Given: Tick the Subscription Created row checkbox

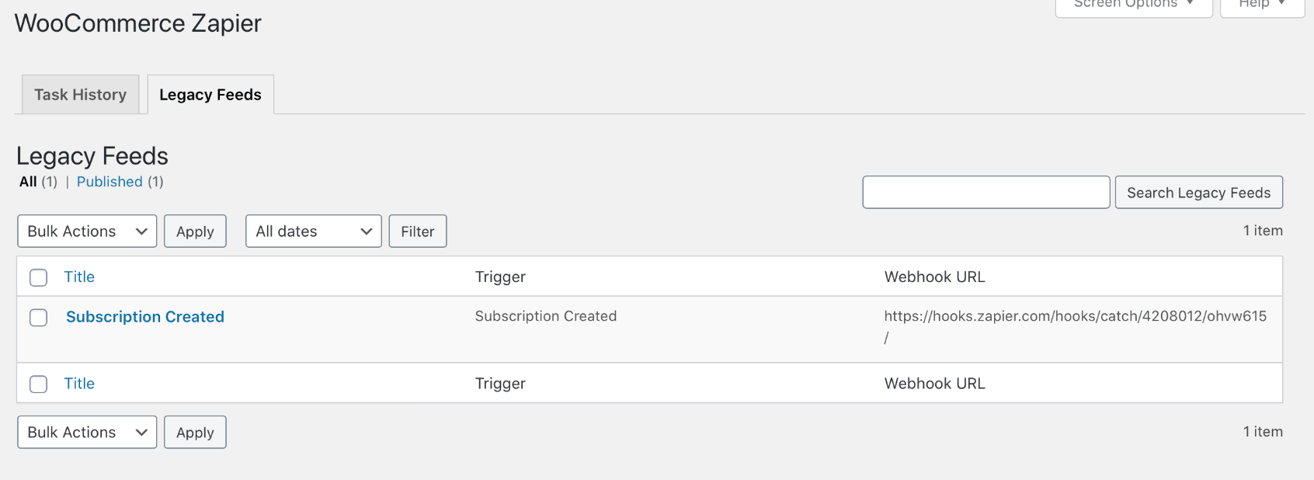Looking at the screenshot, I should (x=39, y=318).
